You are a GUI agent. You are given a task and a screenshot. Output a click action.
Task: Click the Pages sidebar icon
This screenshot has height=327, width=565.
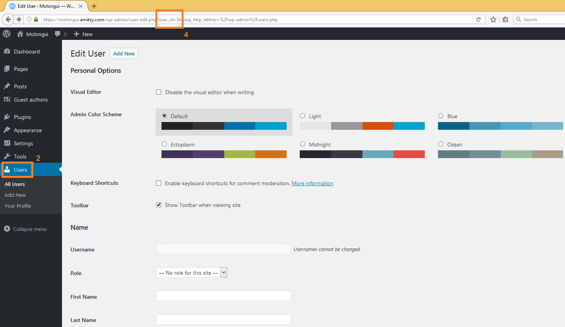[x=7, y=69]
